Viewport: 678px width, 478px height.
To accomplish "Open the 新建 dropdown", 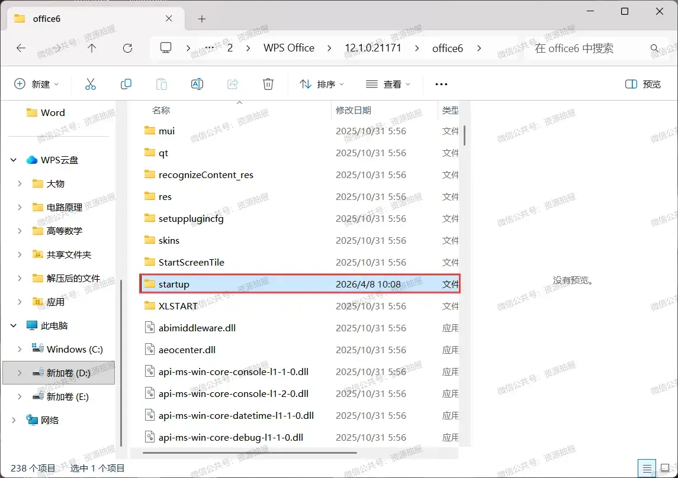I will click(x=36, y=84).
